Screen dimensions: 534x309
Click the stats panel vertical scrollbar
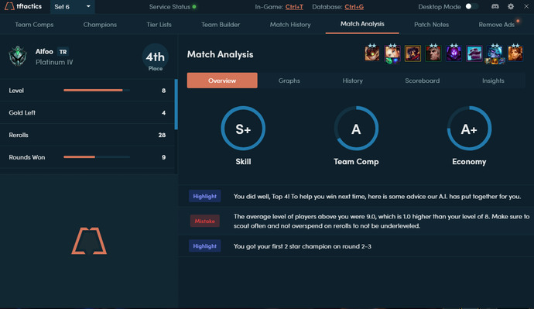[x=176, y=105]
